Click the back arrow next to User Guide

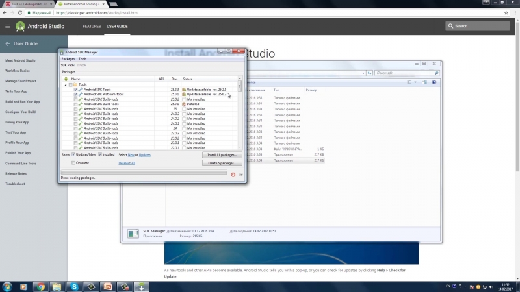[8, 43]
